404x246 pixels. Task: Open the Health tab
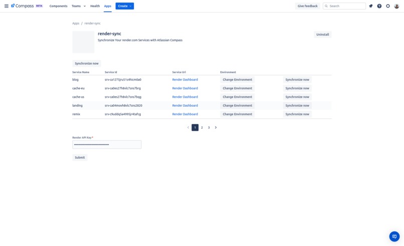click(95, 6)
